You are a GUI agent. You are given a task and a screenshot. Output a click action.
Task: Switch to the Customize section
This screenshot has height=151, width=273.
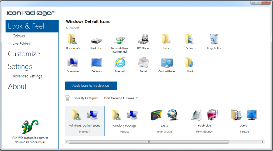point(24,54)
